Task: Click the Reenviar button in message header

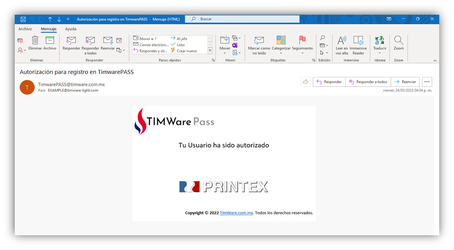Action: (x=405, y=82)
